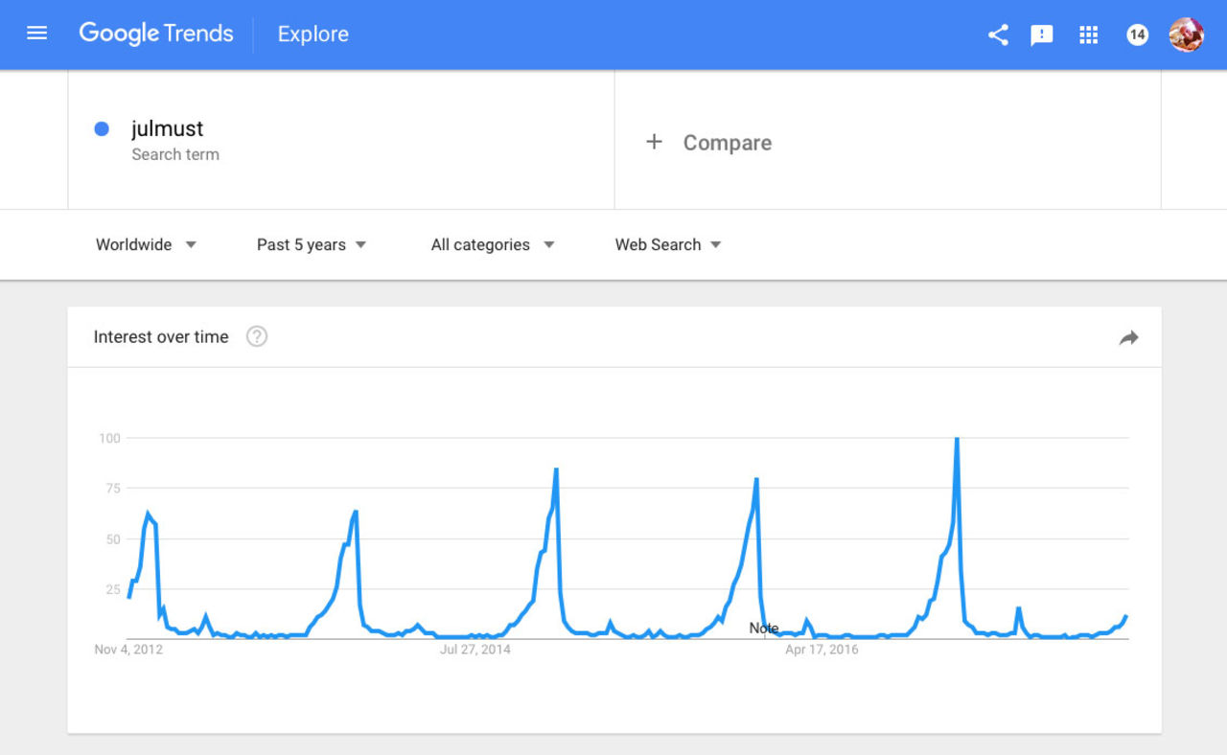Open the hamburger main menu

[37, 34]
